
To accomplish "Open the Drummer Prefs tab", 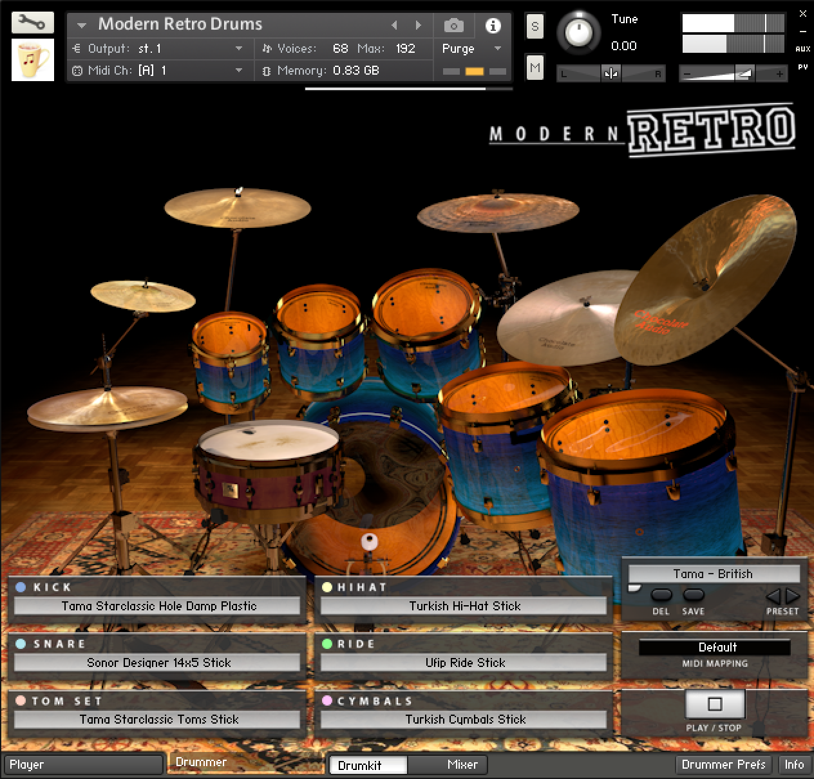I will click(724, 765).
